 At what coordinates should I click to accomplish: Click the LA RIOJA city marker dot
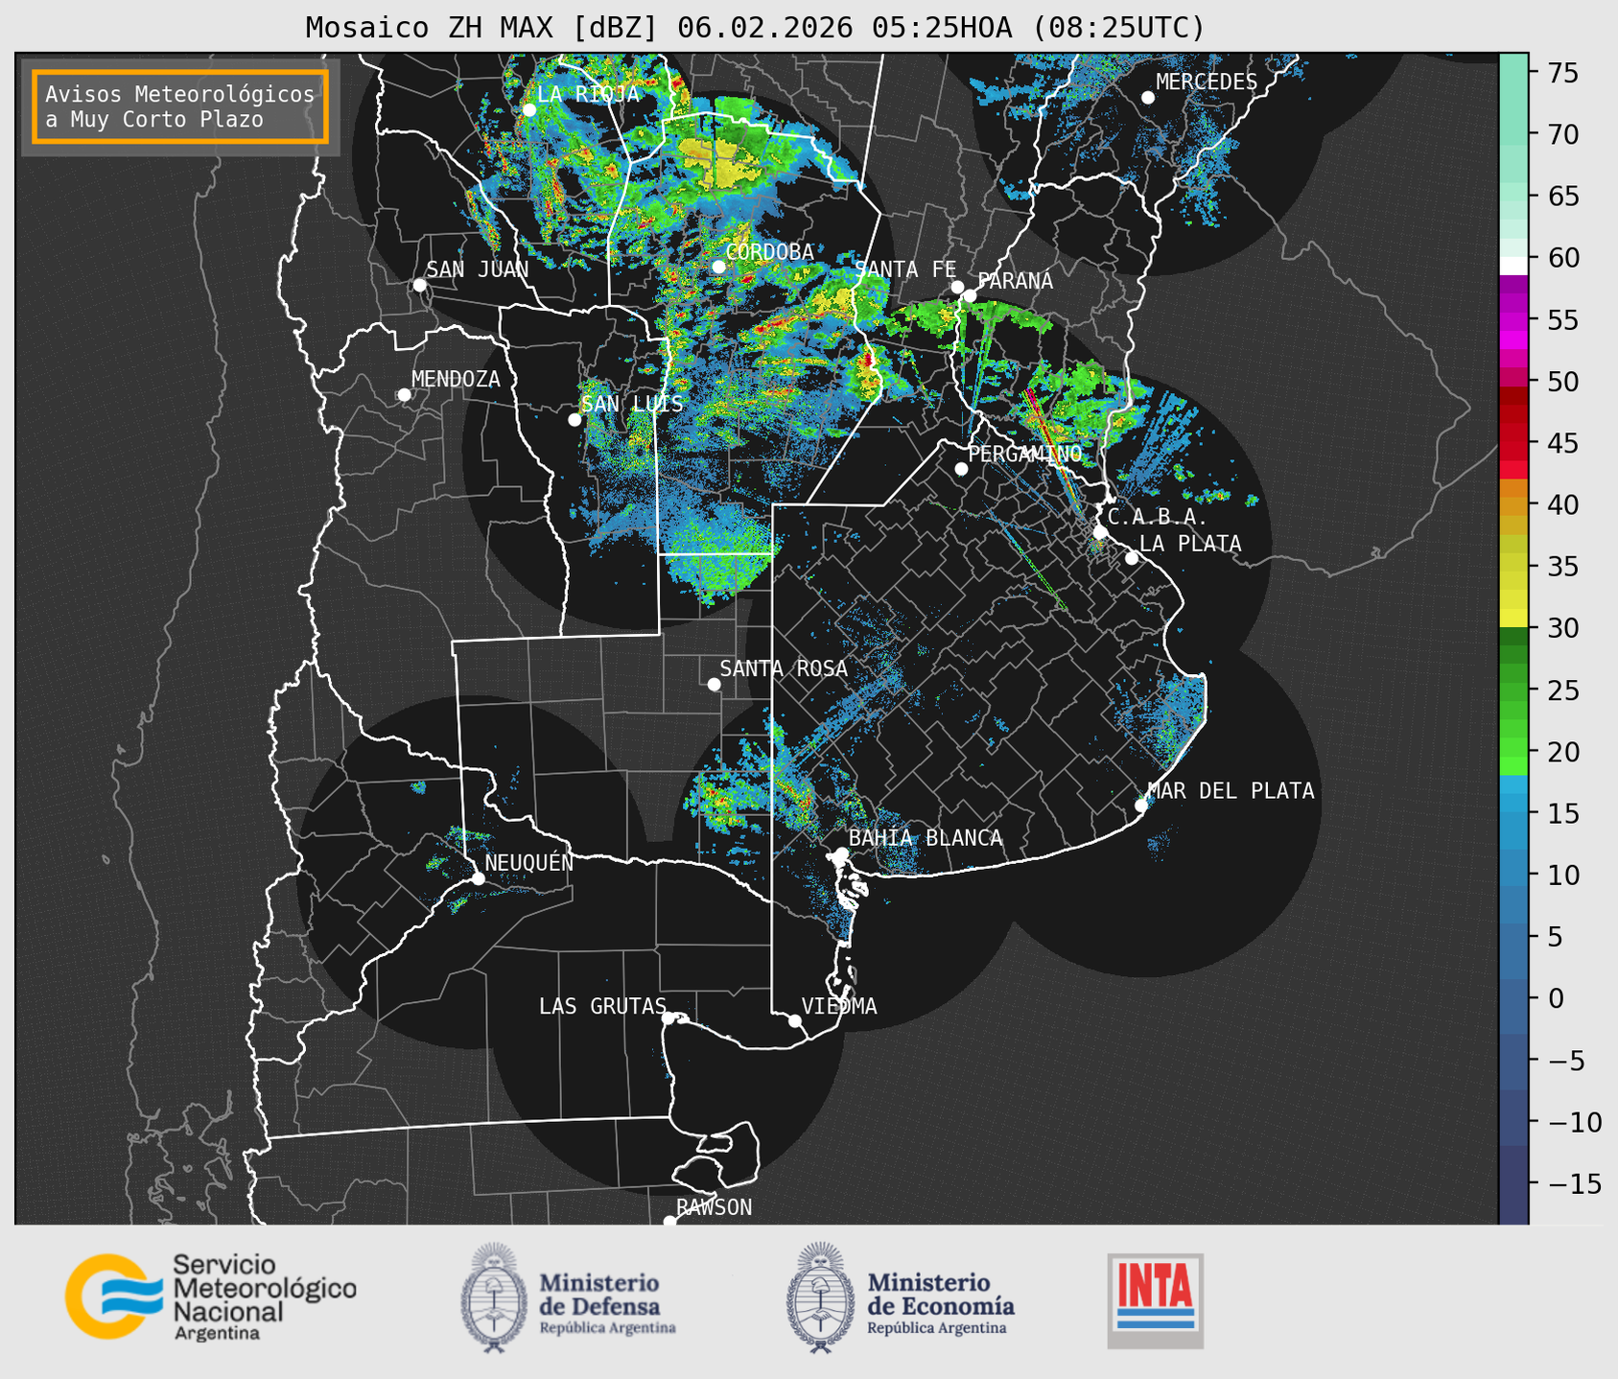coord(528,109)
